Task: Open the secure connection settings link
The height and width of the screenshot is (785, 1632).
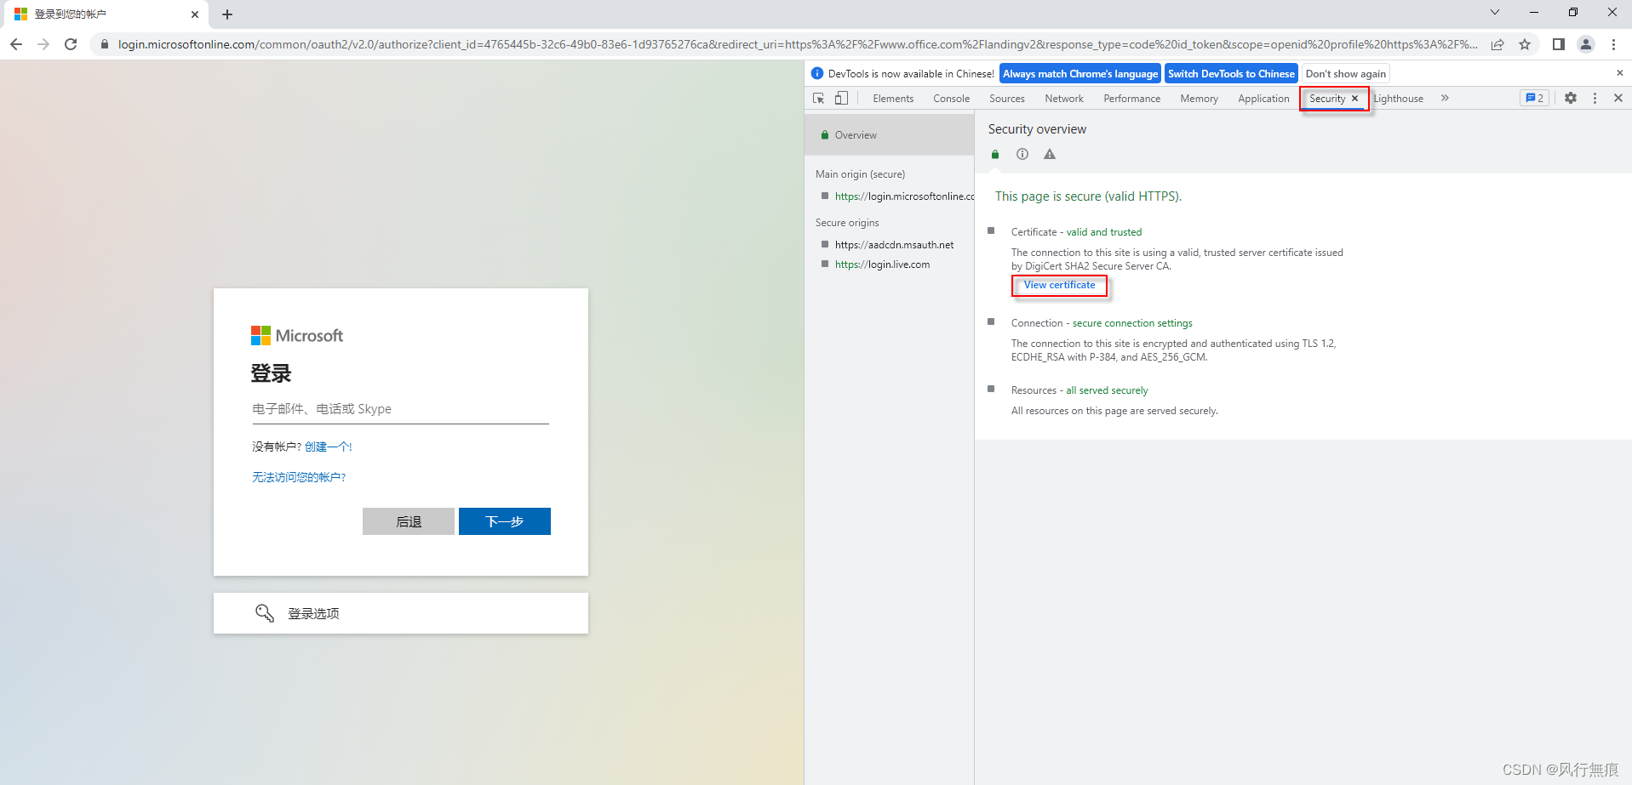Action: 1131,322
